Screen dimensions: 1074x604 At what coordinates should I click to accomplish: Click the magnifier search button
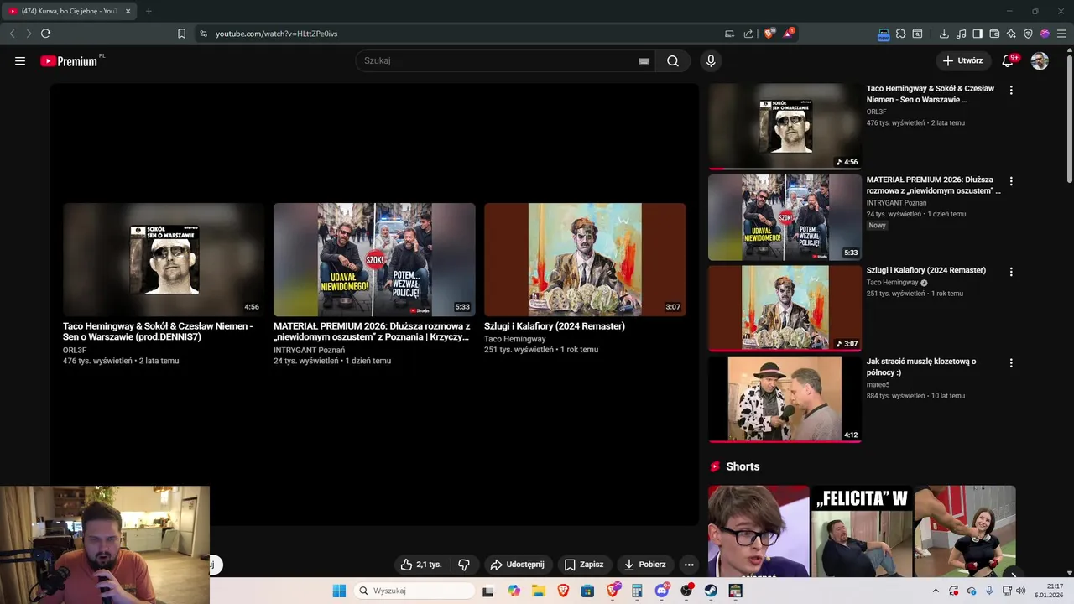pos(673,60)
